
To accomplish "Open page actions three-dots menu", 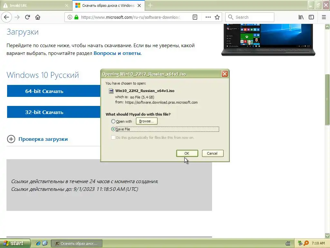I will [208, 17].
